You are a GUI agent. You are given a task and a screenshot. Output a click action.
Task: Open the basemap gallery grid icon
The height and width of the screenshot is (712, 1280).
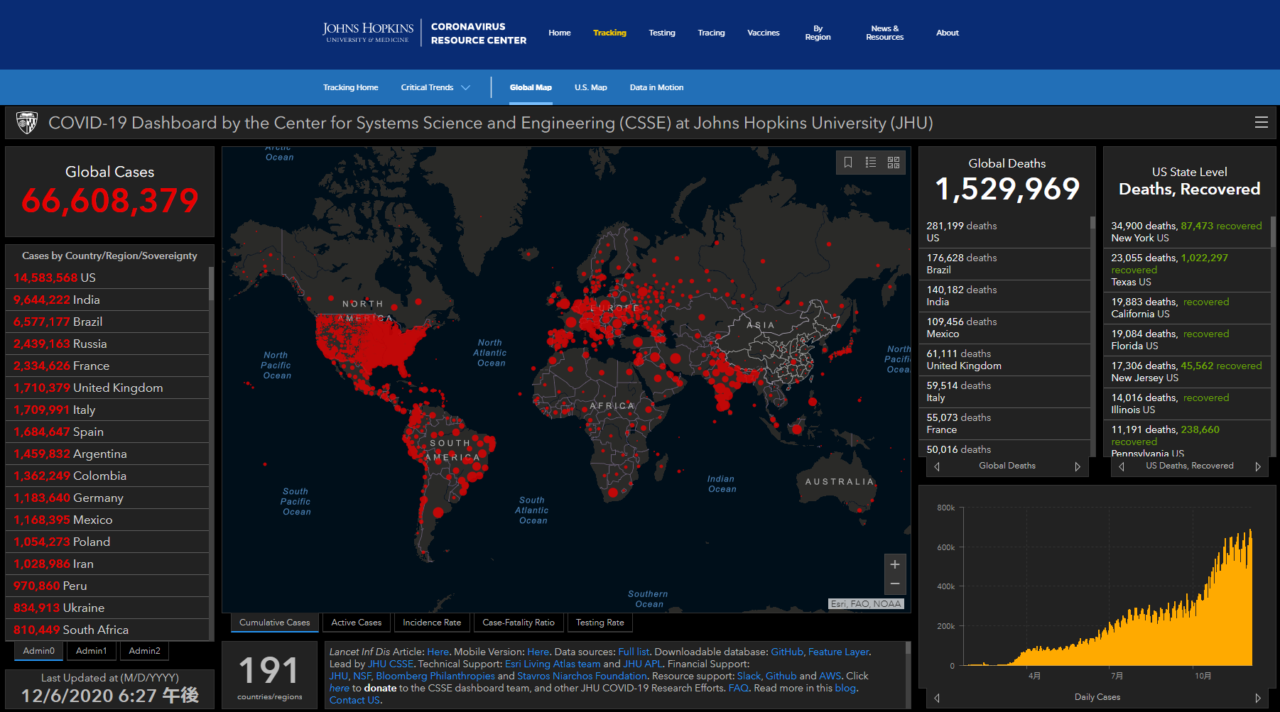tap(894, 163)
